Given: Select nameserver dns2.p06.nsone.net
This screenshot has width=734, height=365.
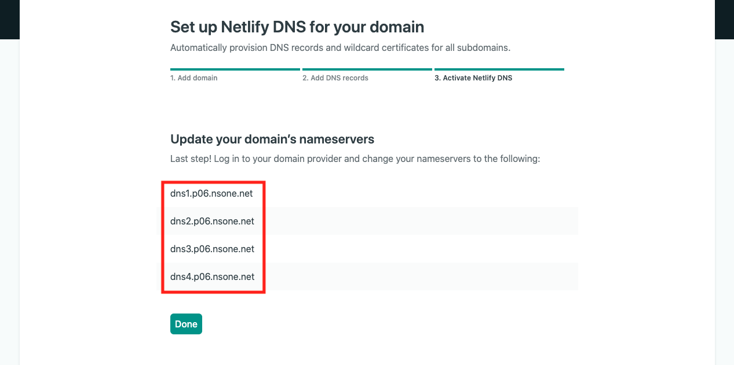Looking at the screenshot, I should pos(212,221).
